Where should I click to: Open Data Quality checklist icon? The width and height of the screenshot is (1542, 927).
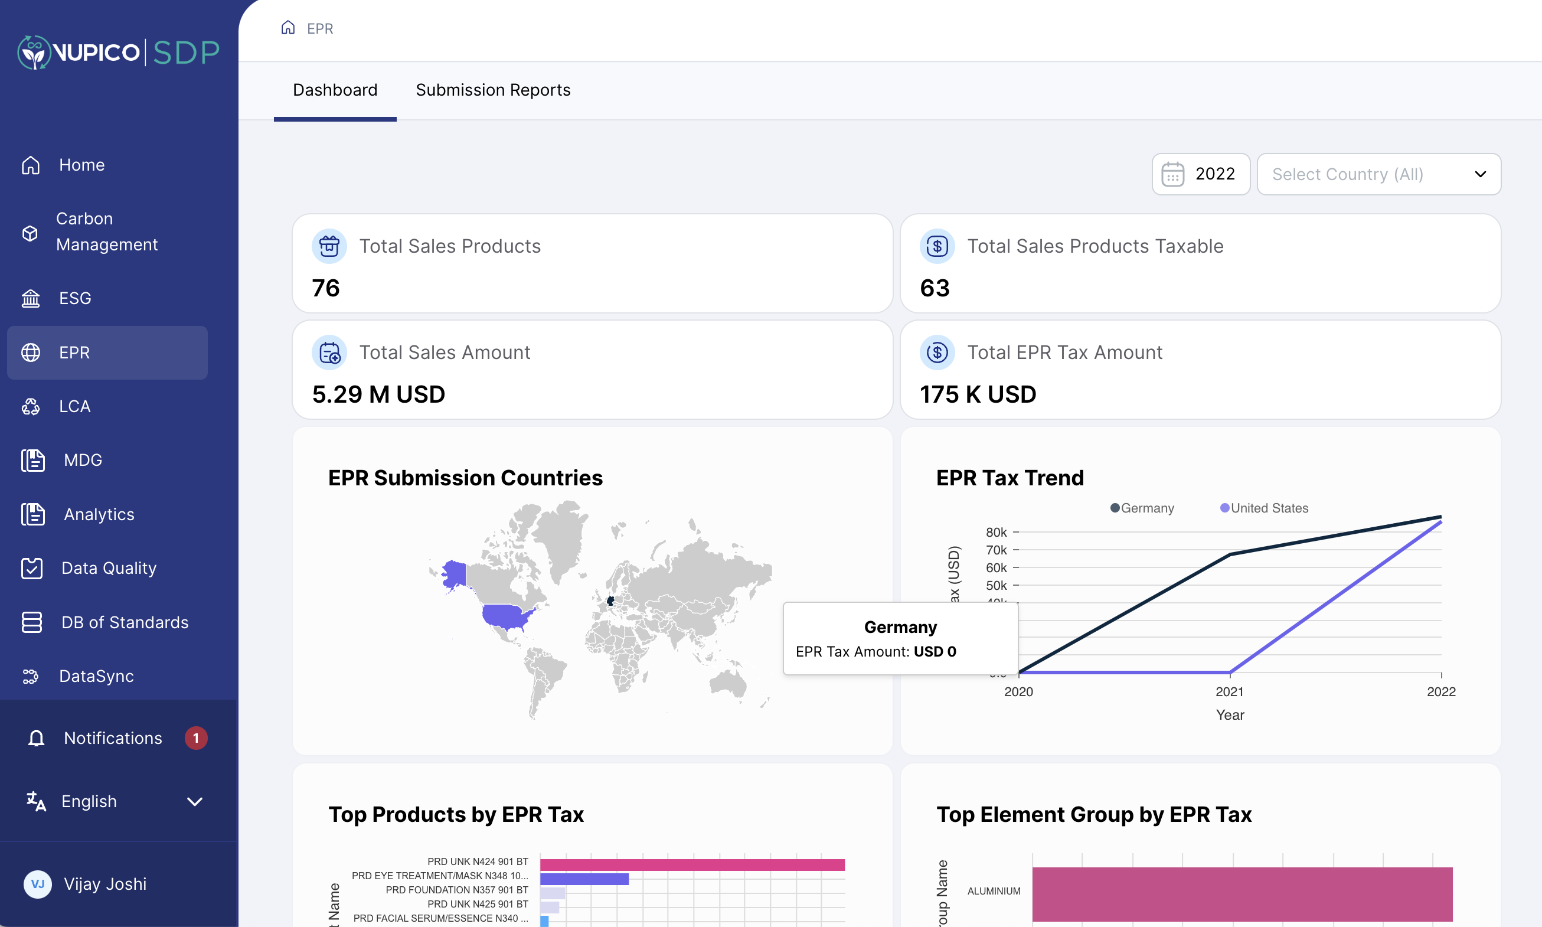[32, 569]
